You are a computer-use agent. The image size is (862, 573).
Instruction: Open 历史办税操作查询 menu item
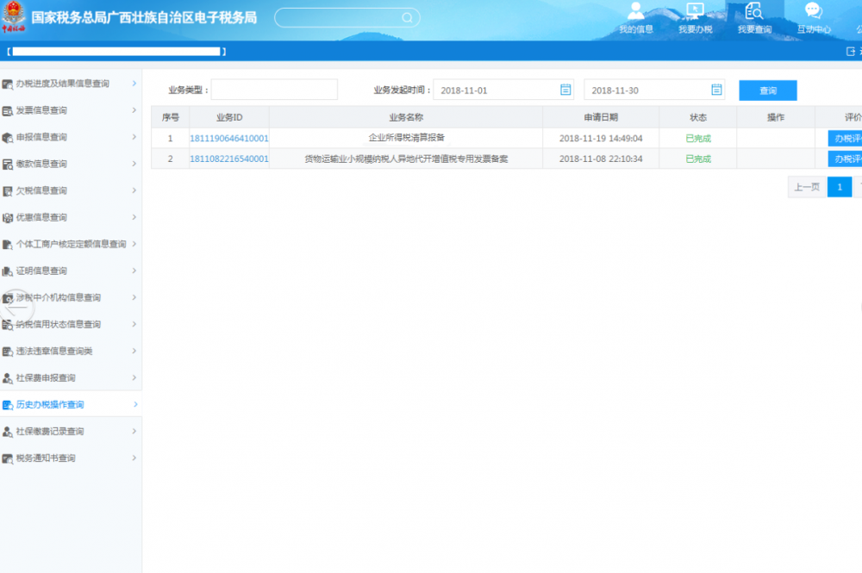[x=50, y=405]
